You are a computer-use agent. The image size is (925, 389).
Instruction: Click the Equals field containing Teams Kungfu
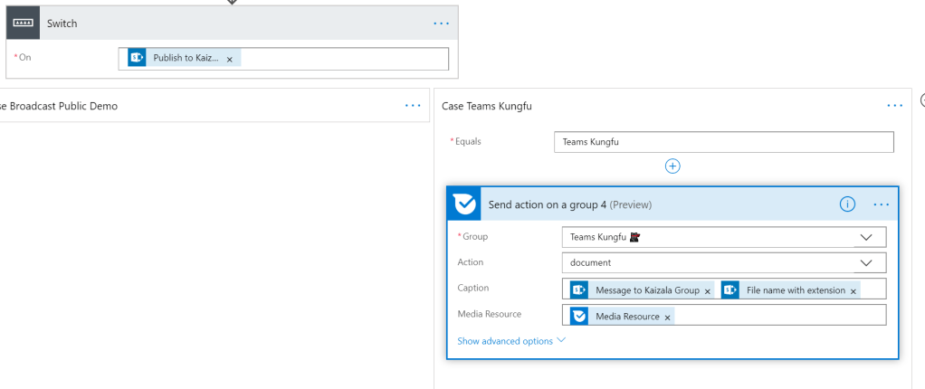(722, 142)
